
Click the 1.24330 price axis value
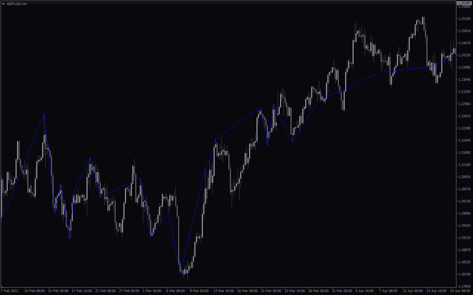click(465, 55)
